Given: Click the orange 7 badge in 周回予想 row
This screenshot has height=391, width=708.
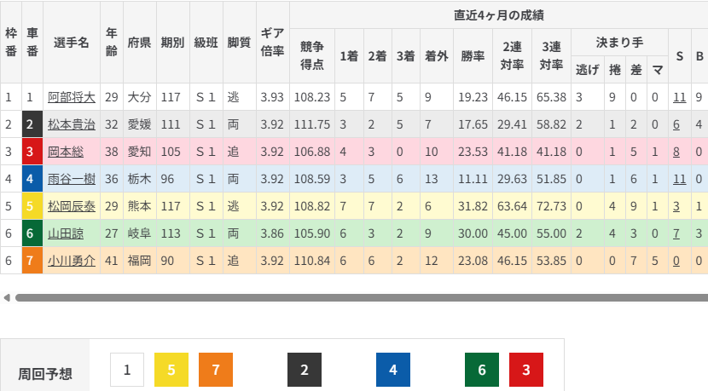Looking at the screenshot, I should [x=216, y=370].
